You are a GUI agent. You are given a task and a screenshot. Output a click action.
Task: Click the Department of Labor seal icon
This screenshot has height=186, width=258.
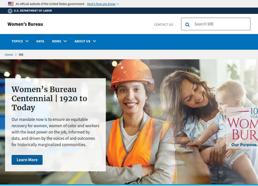[x=10, y=11]
